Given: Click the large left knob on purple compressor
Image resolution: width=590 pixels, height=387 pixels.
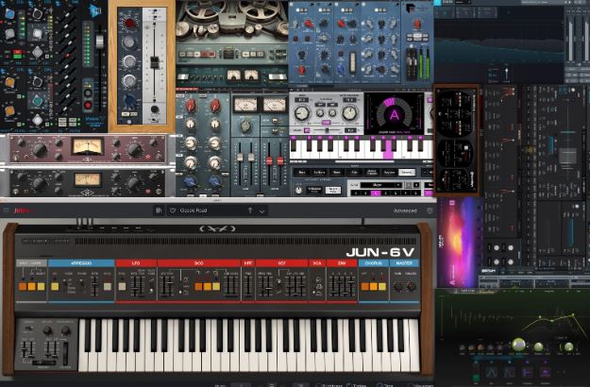Looking at the screenshot, I should pyautogui.click(x=40, y=150).
